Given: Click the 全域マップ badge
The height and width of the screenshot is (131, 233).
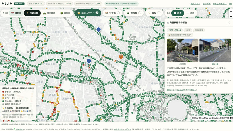Looking at the screenshot, I should [x=19, y=3].
